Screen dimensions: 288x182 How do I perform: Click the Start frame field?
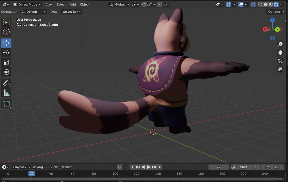point(248,167)
